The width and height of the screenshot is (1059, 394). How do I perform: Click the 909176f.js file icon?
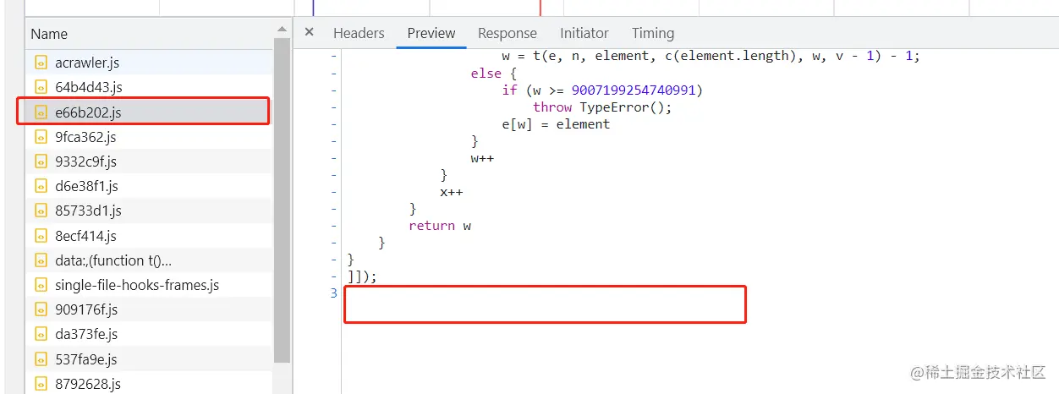(41, 309)
